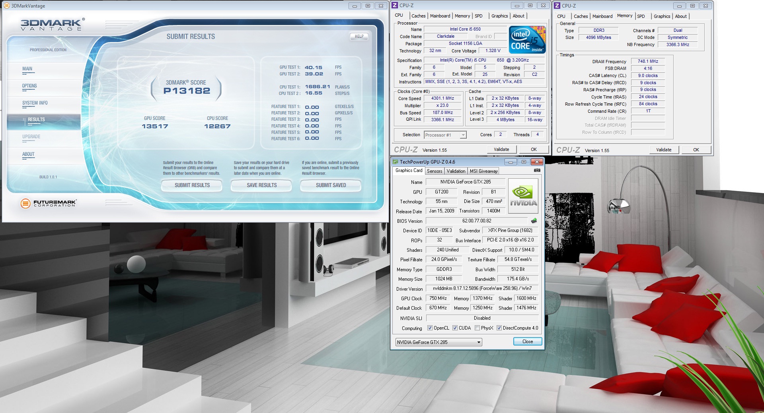Viewport: 764px width, 413px height.
Task: Click the SAVE RESULTS button
Action: (261, 185)
